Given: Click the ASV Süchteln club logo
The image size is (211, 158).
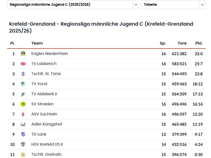Looking at the screenshot, I should click(x=23, y=114).
